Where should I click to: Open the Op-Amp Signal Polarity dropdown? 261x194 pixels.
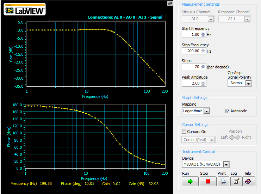pos(249,83)
